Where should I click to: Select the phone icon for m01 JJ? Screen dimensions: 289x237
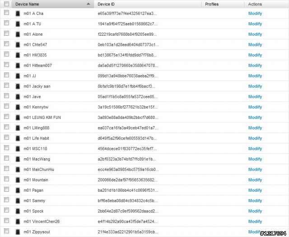18,76
